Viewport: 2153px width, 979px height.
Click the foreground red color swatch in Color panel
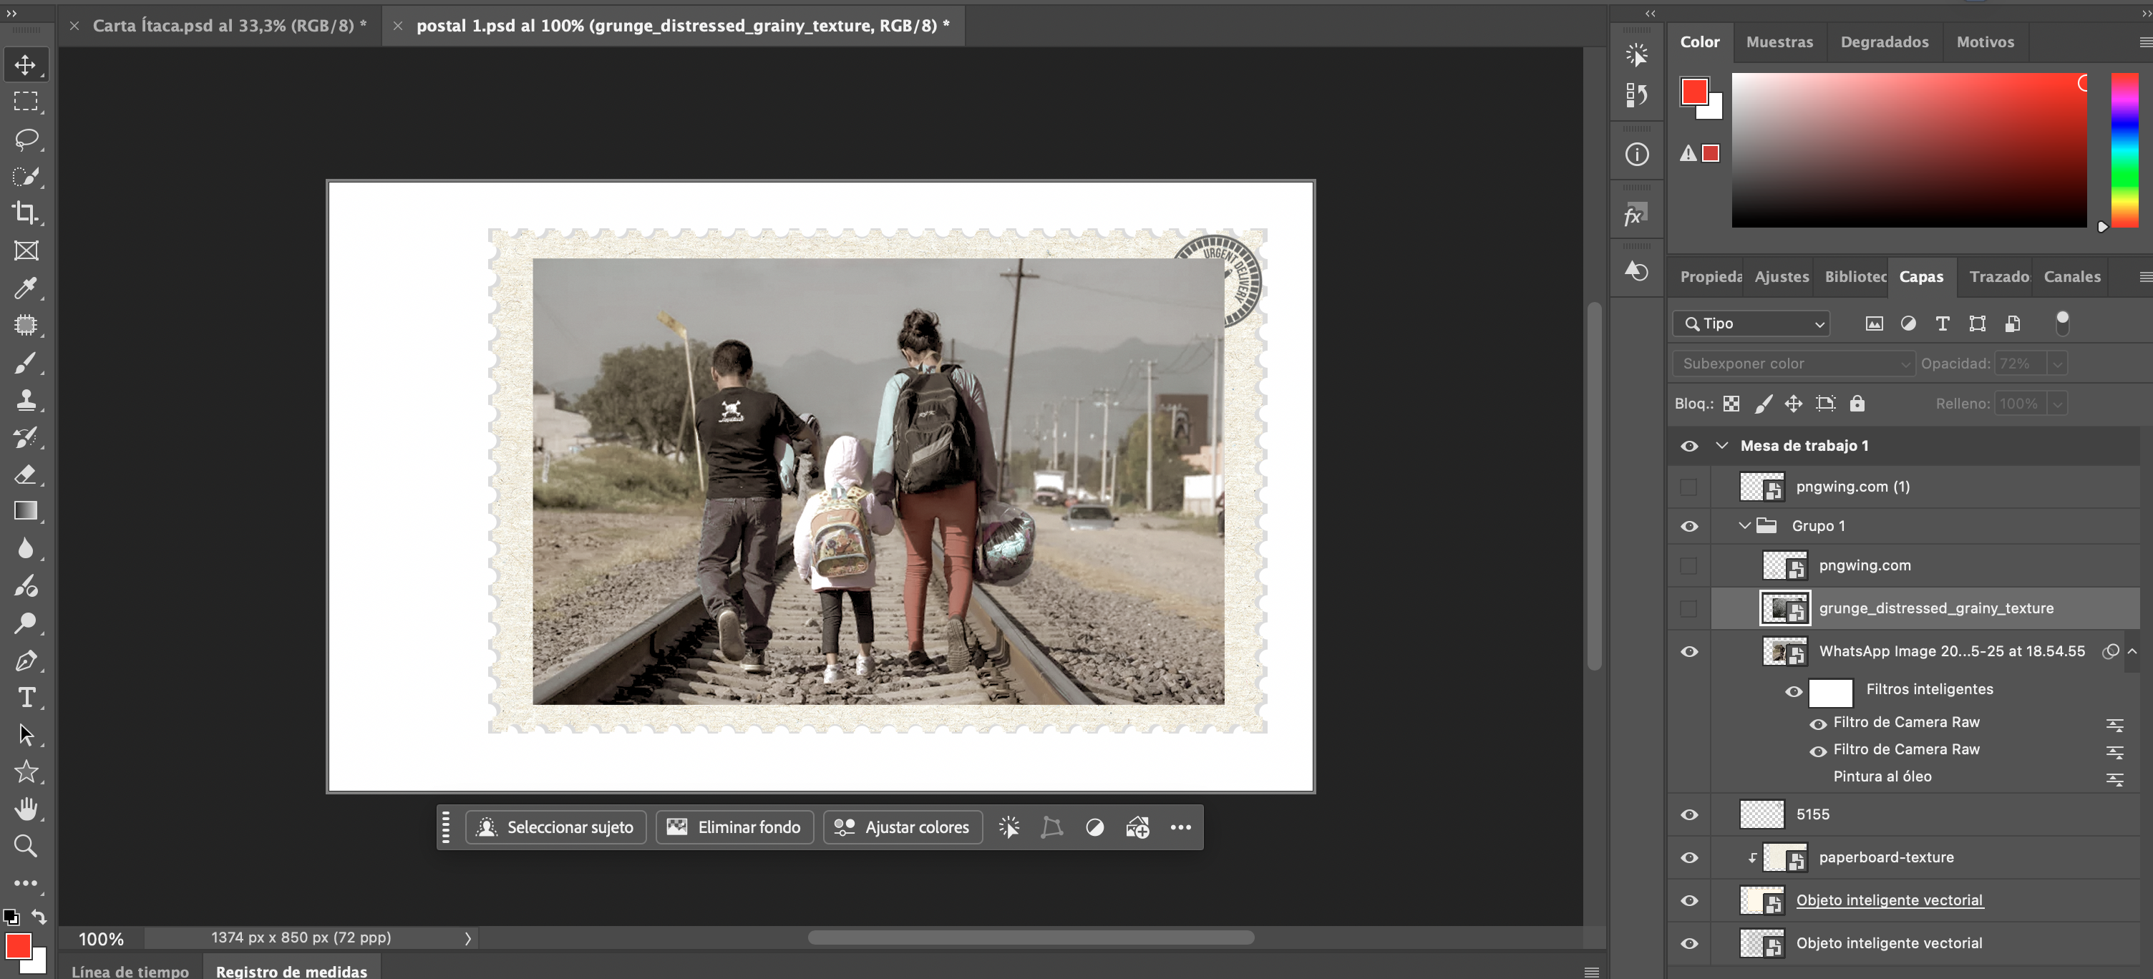[1694, 91]
